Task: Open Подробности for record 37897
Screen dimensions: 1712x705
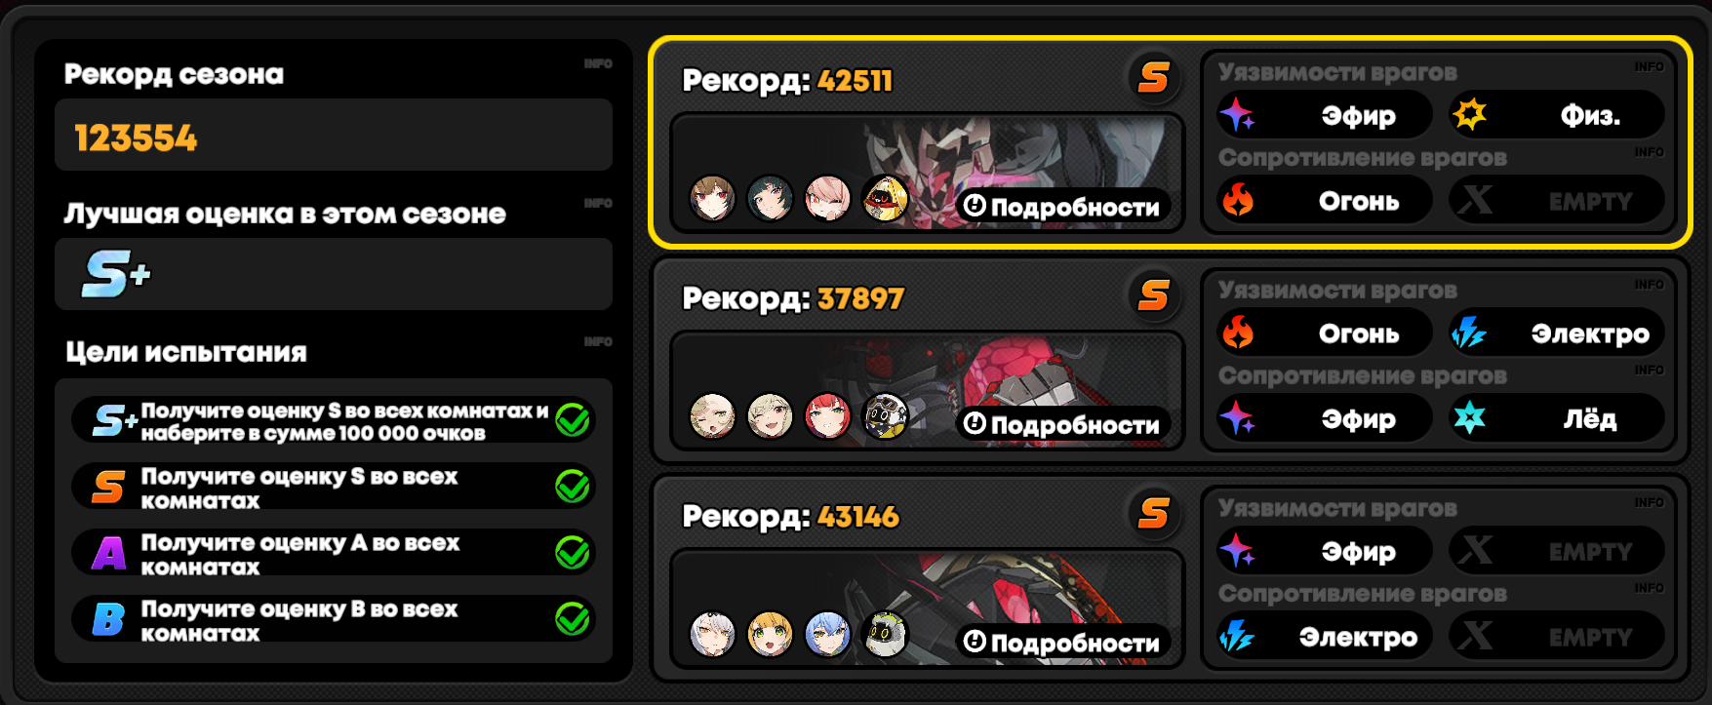Action: click(x=1061, y=424)
